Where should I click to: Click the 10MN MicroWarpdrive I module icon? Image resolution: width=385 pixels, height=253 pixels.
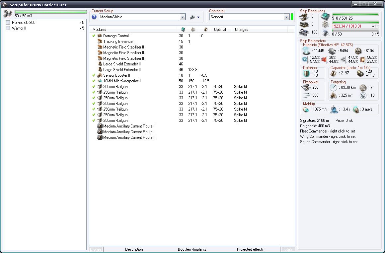click(100, 81)
